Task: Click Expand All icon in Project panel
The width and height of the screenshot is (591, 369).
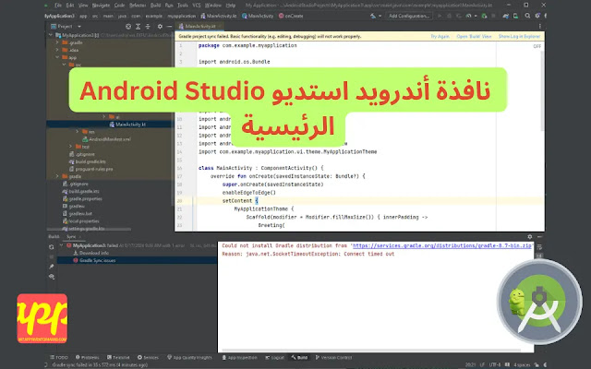Action: click(138, 27)
